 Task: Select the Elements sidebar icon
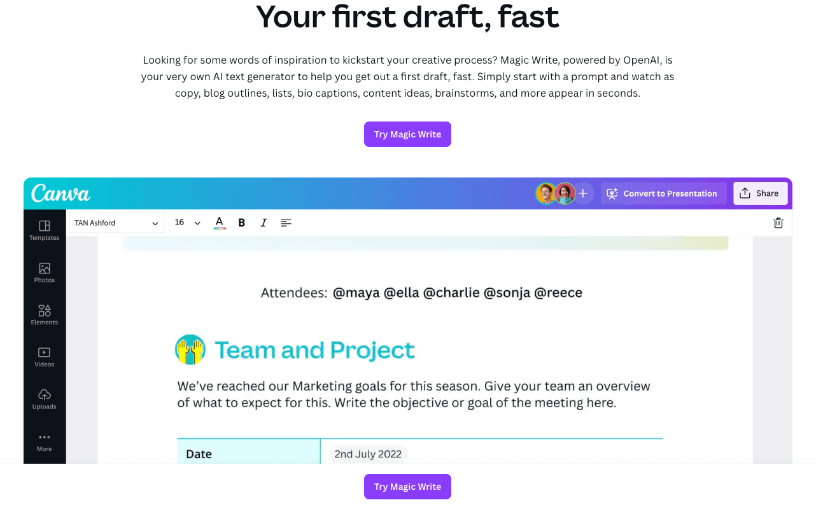(x=44, y=314)
